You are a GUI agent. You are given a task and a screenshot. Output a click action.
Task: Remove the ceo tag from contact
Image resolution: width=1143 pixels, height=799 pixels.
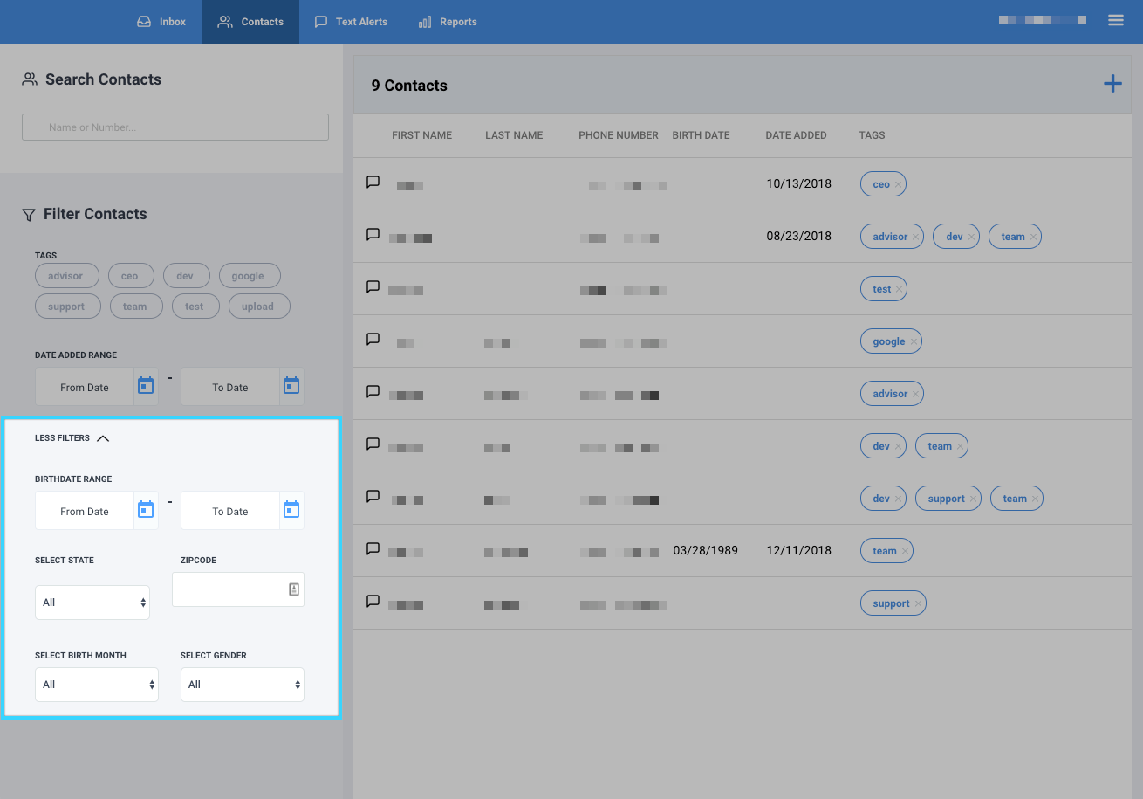[x=898, y=184]
